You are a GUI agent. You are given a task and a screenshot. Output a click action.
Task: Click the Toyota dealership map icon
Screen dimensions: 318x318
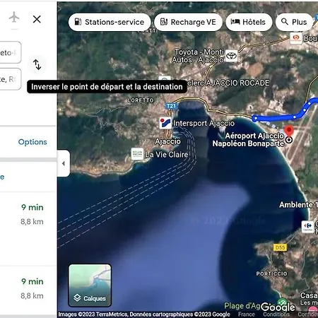[231, 56]
